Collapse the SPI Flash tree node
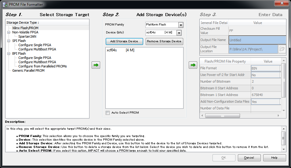The image size is (291, 168). pos(9,41)
